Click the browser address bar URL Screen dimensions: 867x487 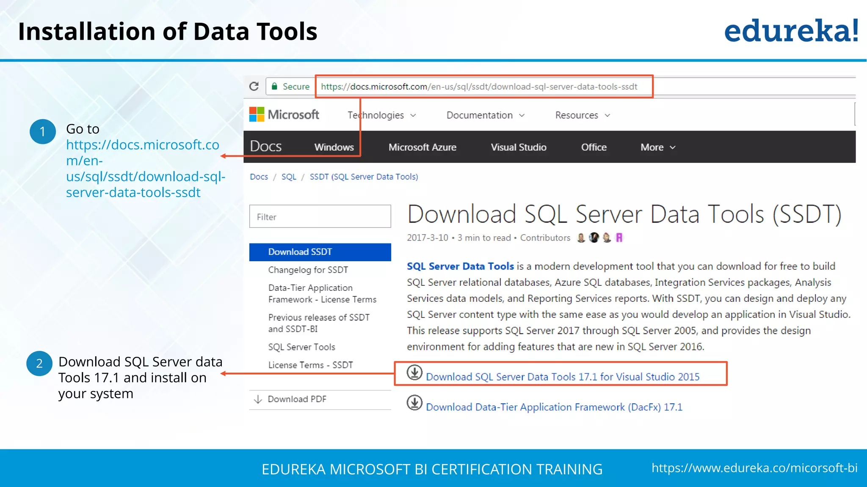(478, 87)
